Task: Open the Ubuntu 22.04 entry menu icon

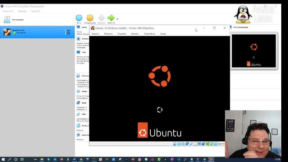Action: pos(67,32)
